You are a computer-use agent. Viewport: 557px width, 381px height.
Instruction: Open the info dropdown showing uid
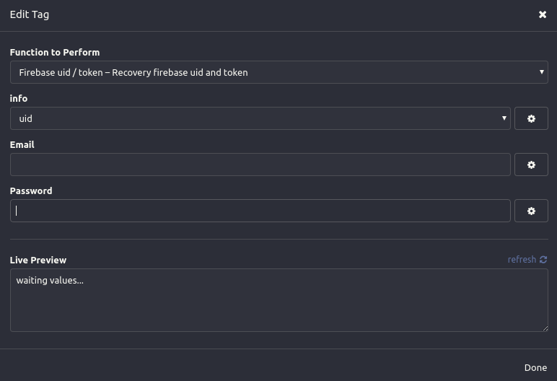[260, 118]
